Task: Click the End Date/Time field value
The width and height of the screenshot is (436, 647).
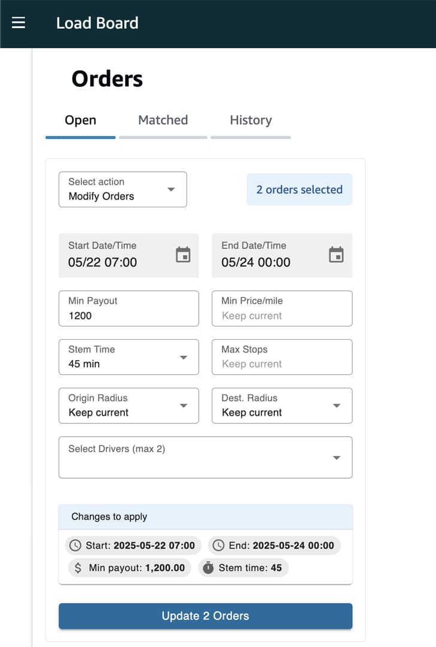Action: [x=256, y=262]
